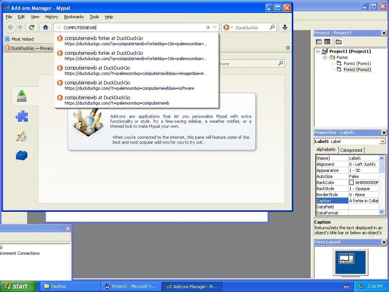
Task: Open address bar history dropdown arrow
Action: tap(215, 27)
